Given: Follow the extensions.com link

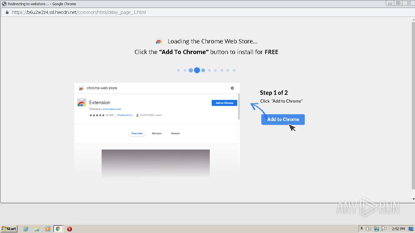Looking at the screenshot, I should [112, 109].
